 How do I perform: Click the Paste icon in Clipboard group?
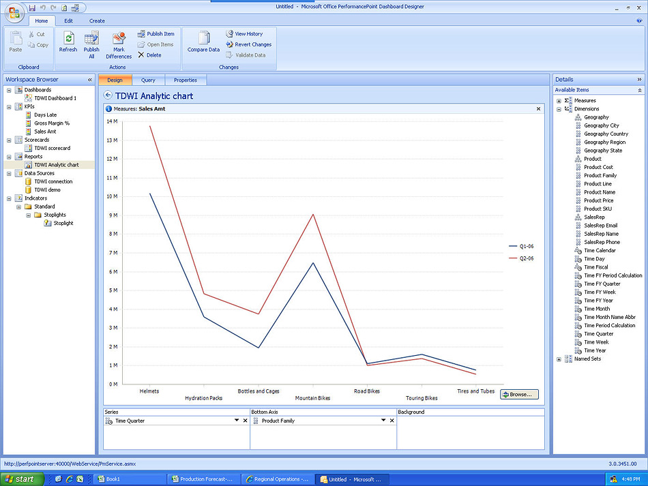click(x=16, y=38)
